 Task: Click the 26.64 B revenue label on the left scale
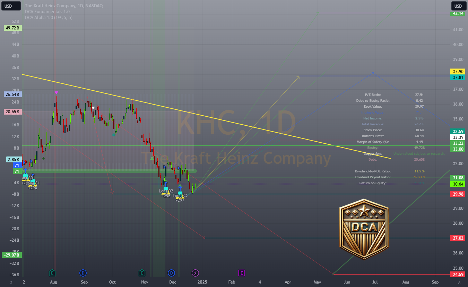coord(13,94)
